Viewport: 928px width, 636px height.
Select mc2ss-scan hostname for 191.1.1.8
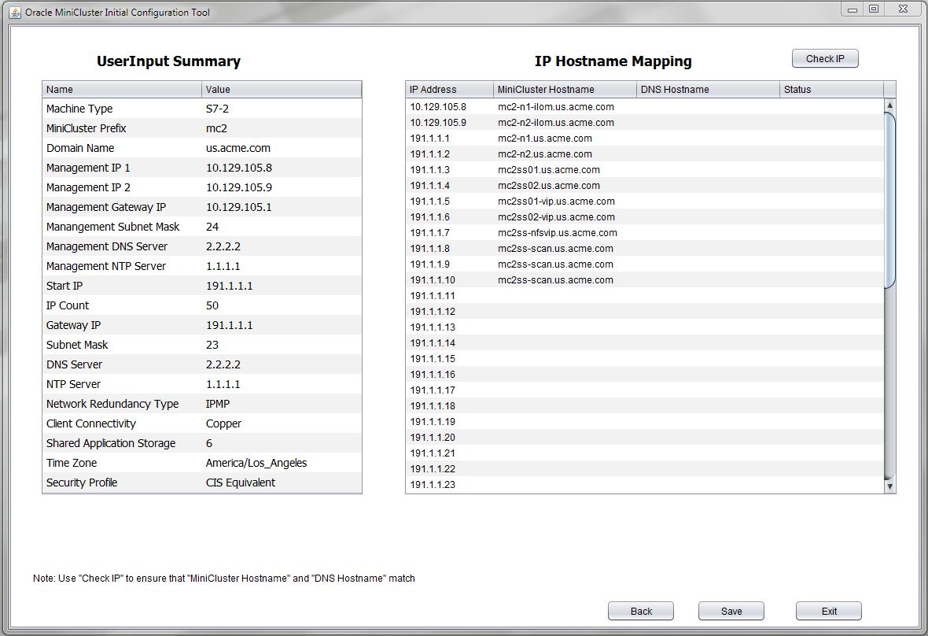click(x=555, y=249)
